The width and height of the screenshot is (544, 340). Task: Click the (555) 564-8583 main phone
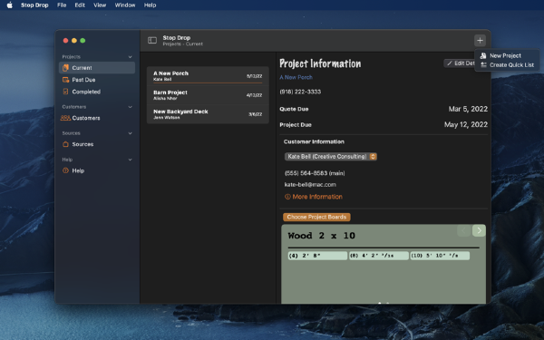click(x=315, y=173)
